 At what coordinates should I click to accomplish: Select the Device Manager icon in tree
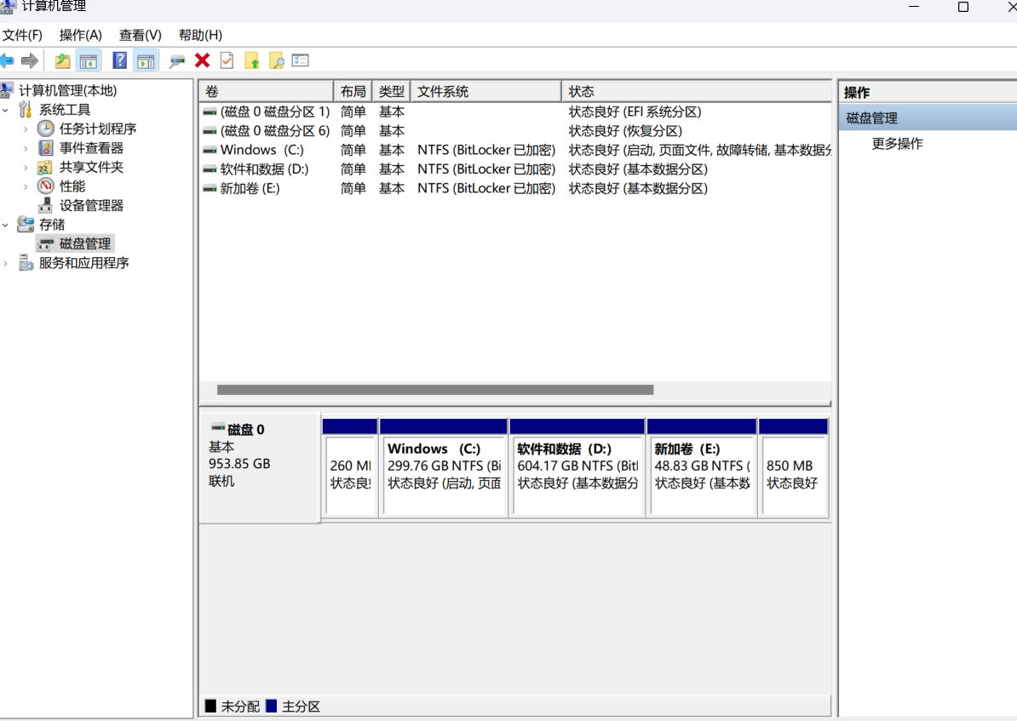[45, 205]
